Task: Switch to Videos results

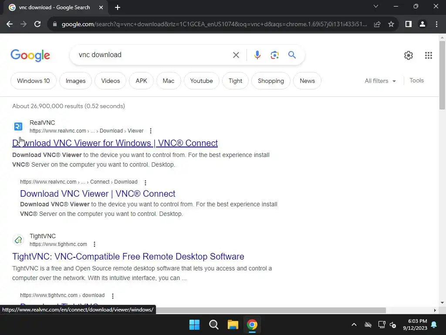Action: tap(110, 81)
